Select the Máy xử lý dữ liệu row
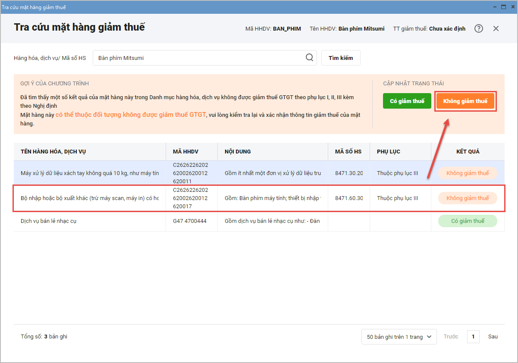 90,173
